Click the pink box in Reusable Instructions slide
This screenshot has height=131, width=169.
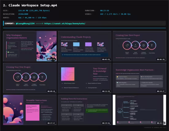click(33, 112)
